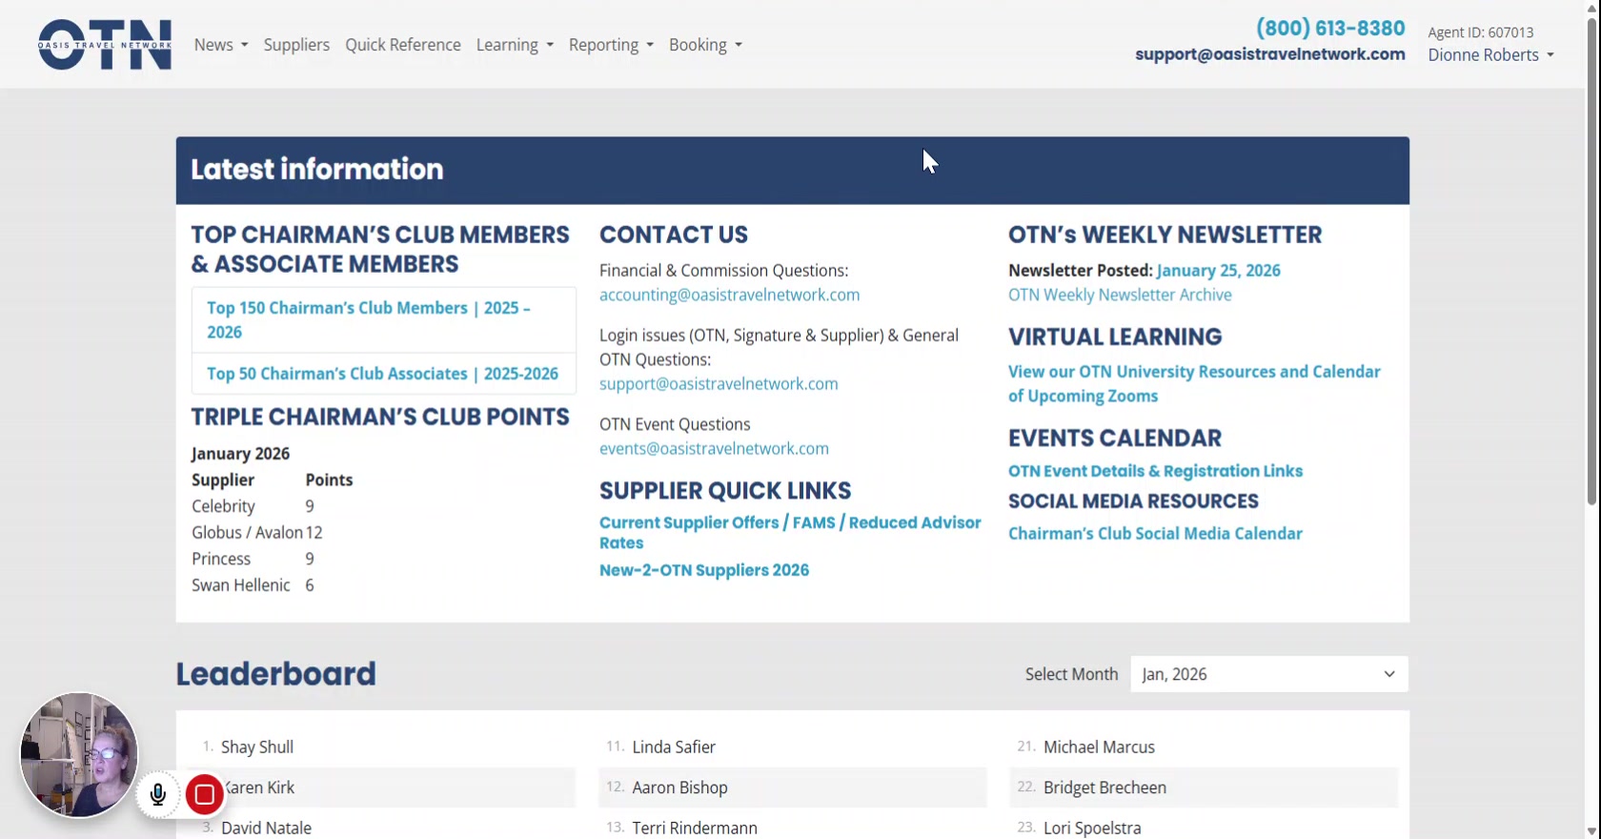Open the January 25, 2026 newsletter
The height and width of the screenshot is (839, 1601).
pyautogui.click(x=1218, y=271)
